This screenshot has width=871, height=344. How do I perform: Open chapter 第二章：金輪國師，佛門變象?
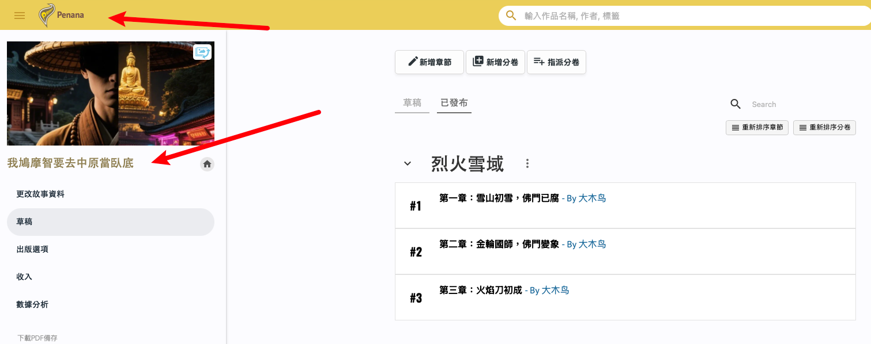click(x=499, y=244)
